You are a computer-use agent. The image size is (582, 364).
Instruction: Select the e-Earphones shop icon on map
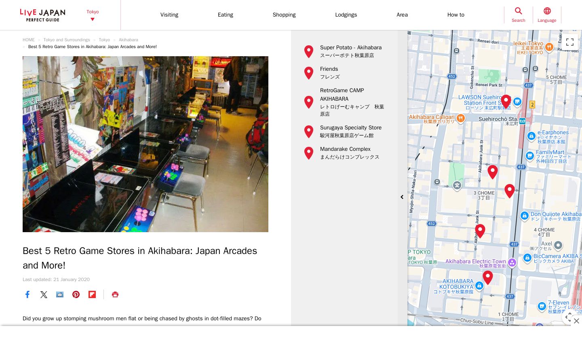tap(531, 136)
